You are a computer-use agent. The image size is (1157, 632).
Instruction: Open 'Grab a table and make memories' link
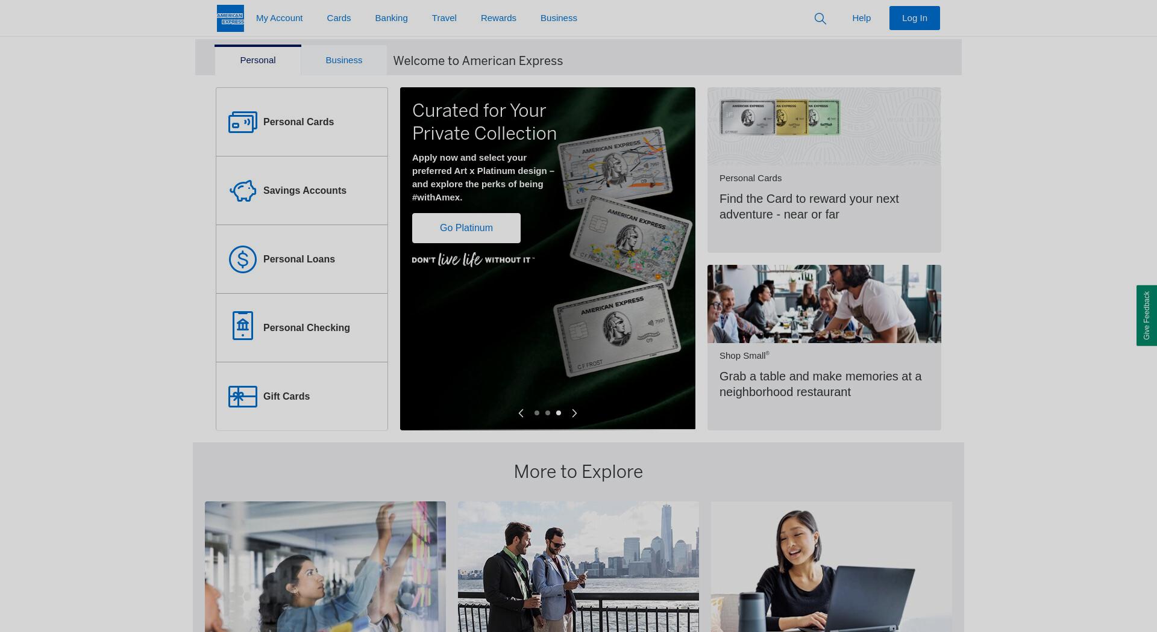point(821,384)
